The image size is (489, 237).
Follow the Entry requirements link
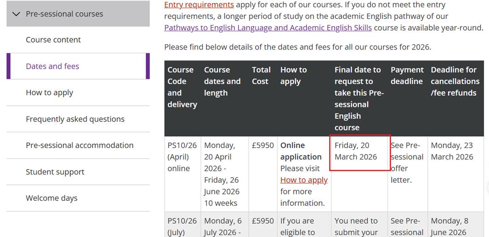click(x=199, y=5)
